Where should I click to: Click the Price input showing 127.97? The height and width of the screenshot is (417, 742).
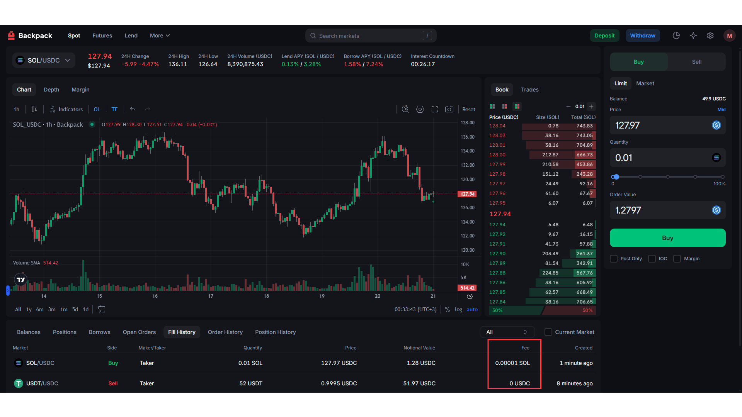(667, 125)
